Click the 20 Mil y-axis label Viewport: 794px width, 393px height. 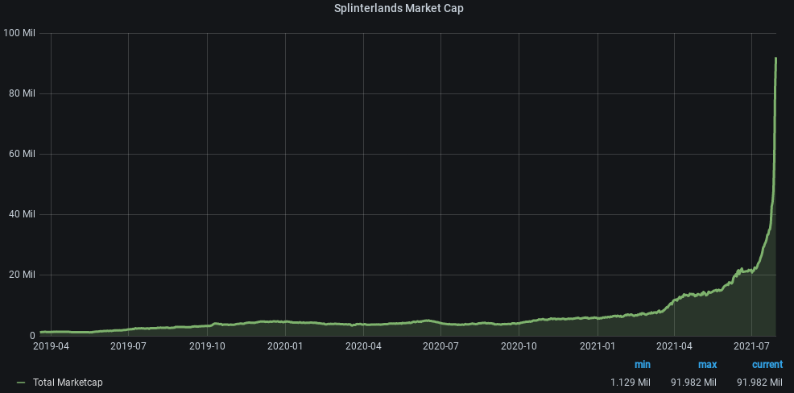(21, 275)
